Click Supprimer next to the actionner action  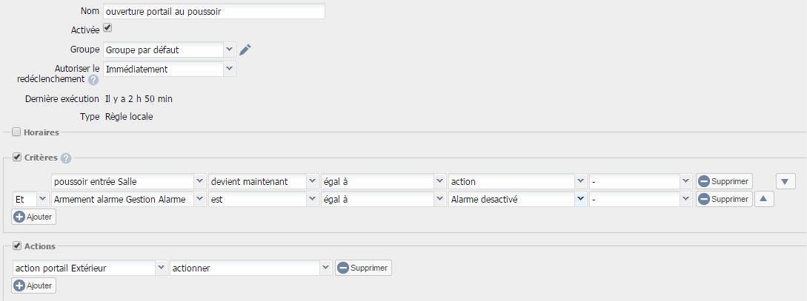click(x=363, y=268)
